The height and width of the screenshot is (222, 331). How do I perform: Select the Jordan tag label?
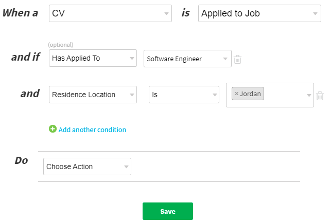coord(250,94)
